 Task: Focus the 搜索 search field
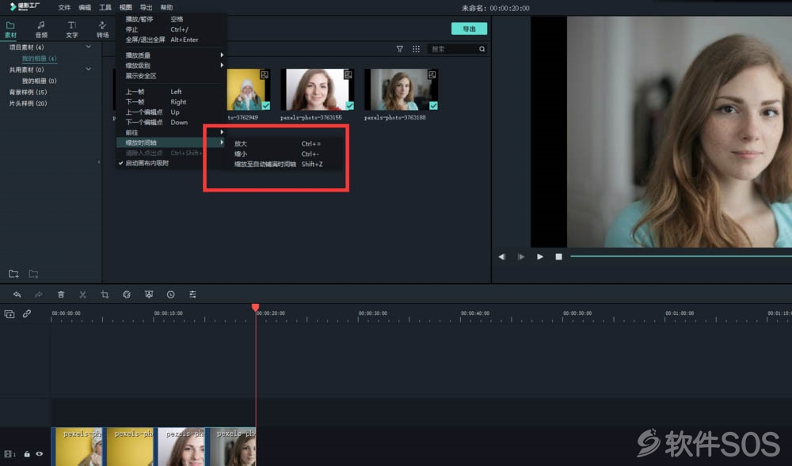tap(453, 49)
